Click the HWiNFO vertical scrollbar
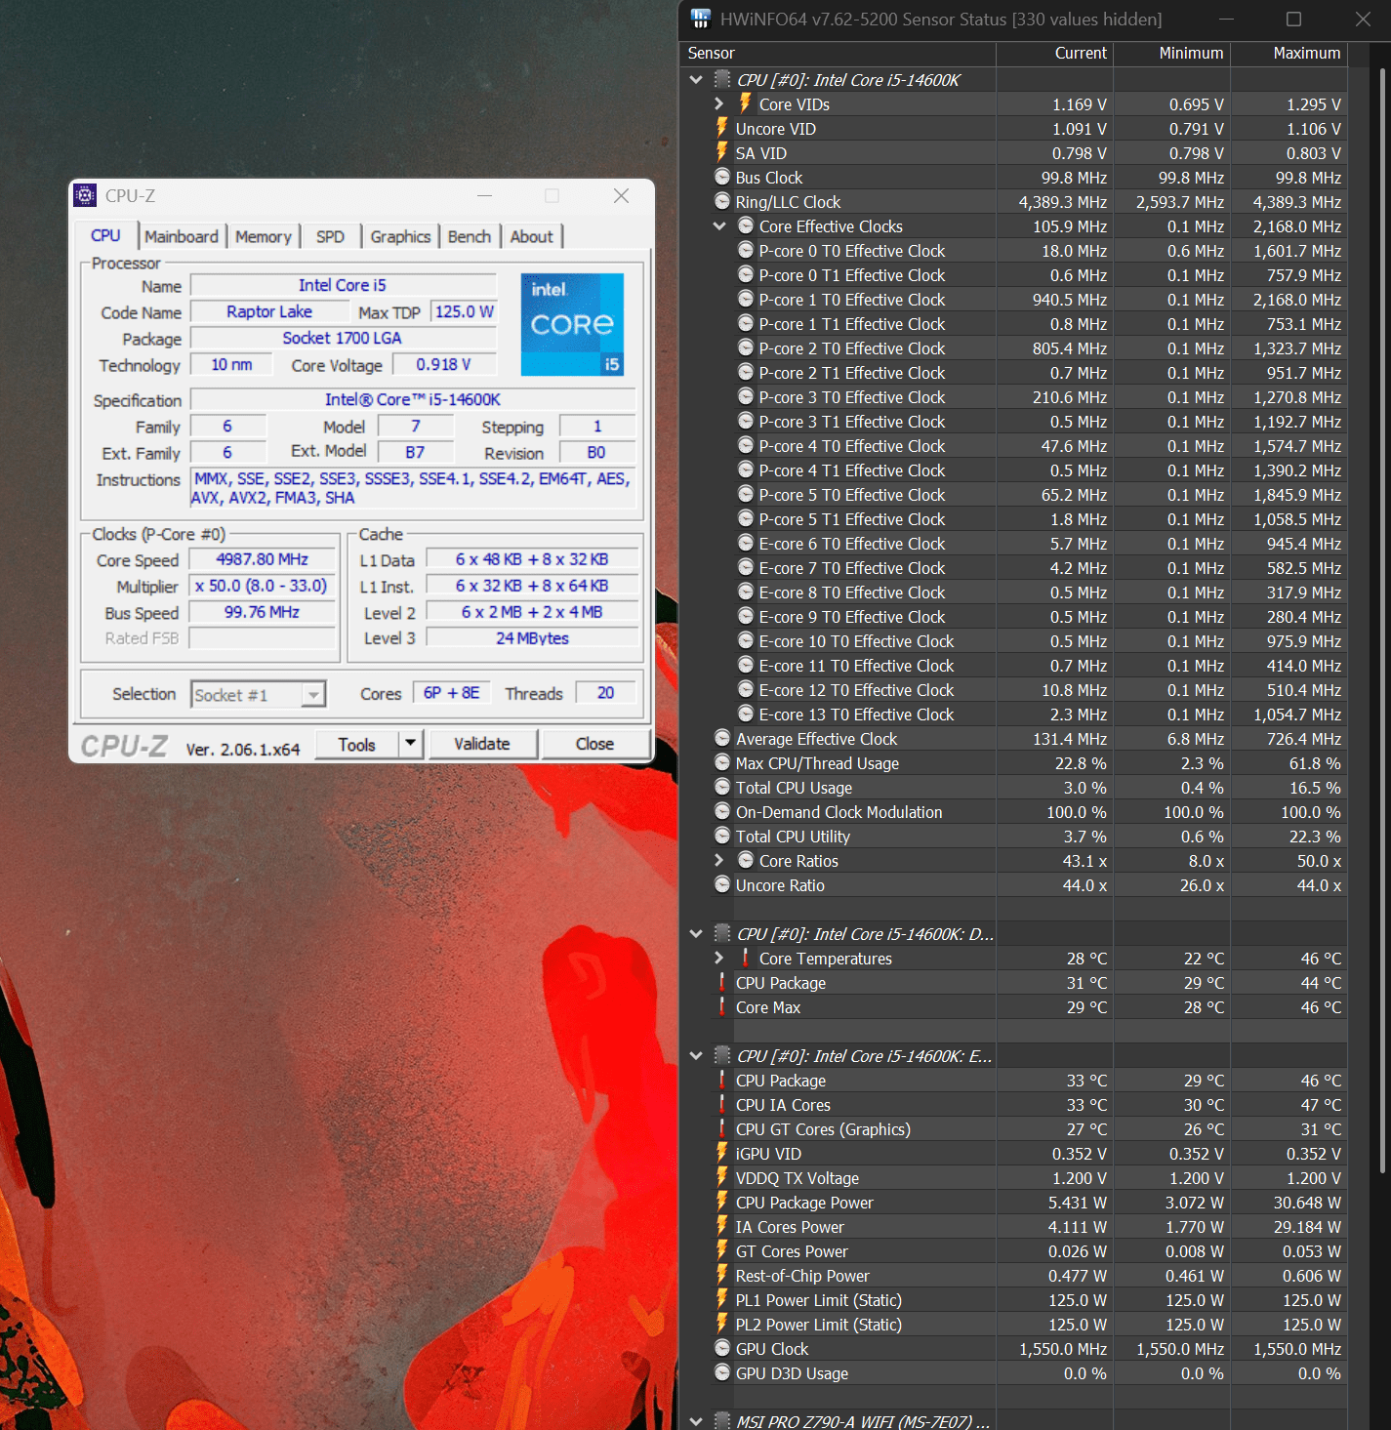The width and height of the screenshot is (1391, 1430). click(1382, 620)
